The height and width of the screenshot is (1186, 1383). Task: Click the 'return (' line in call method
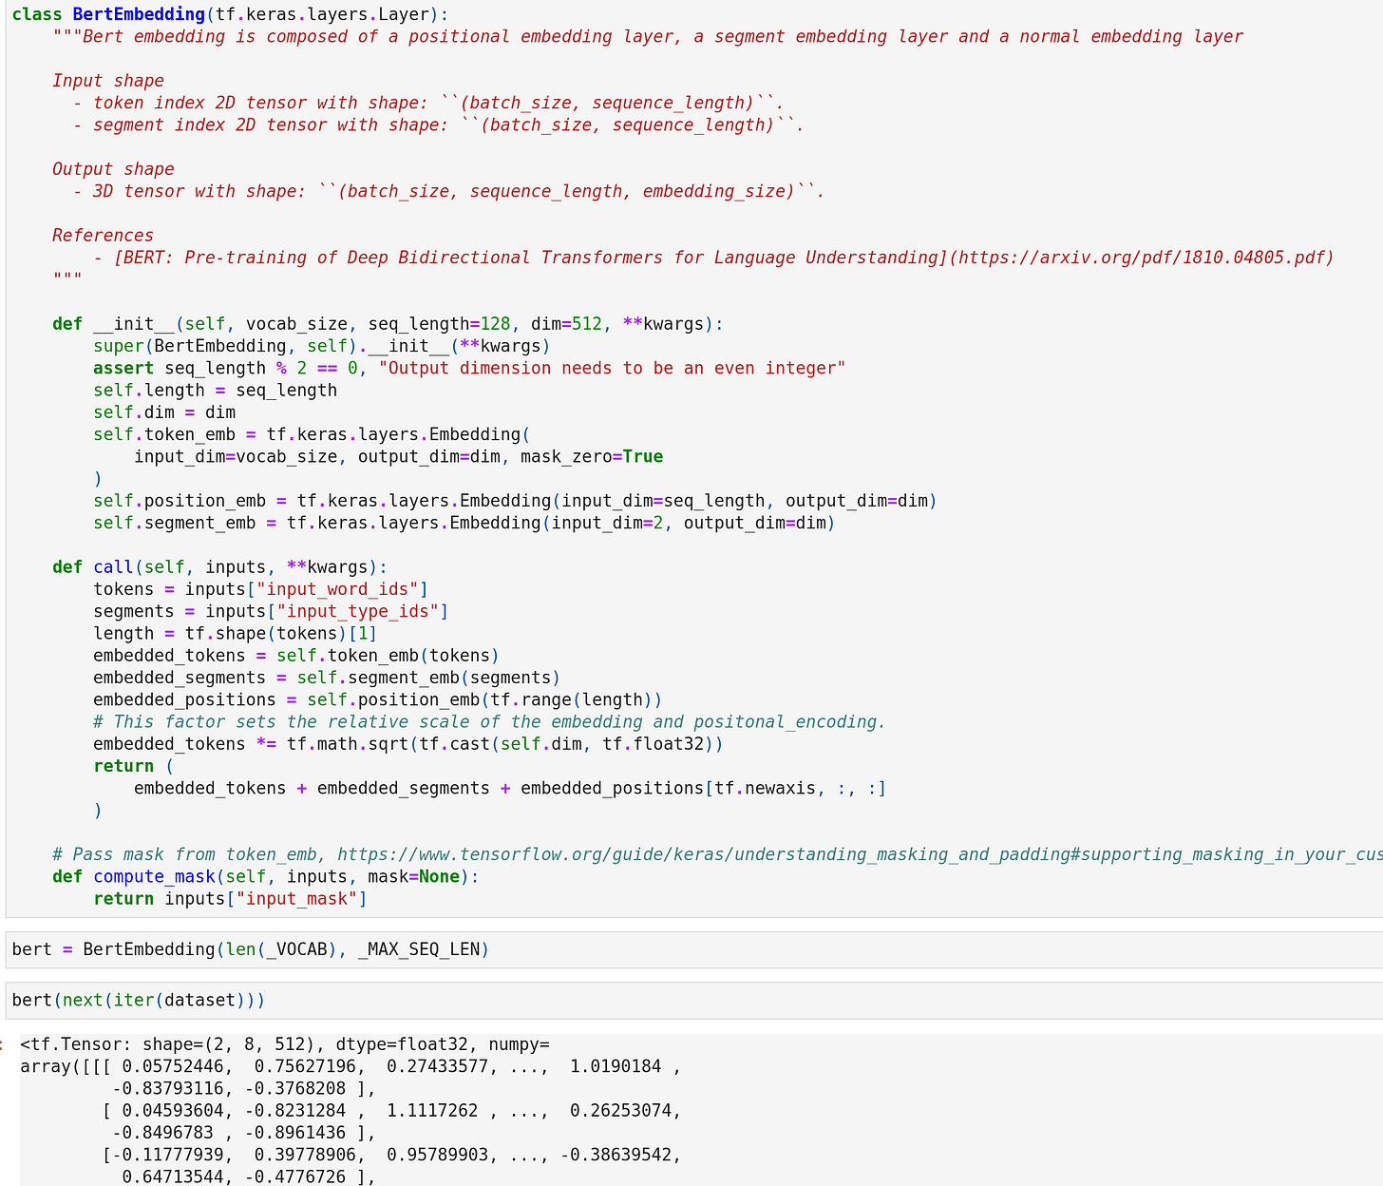[134, 766]
